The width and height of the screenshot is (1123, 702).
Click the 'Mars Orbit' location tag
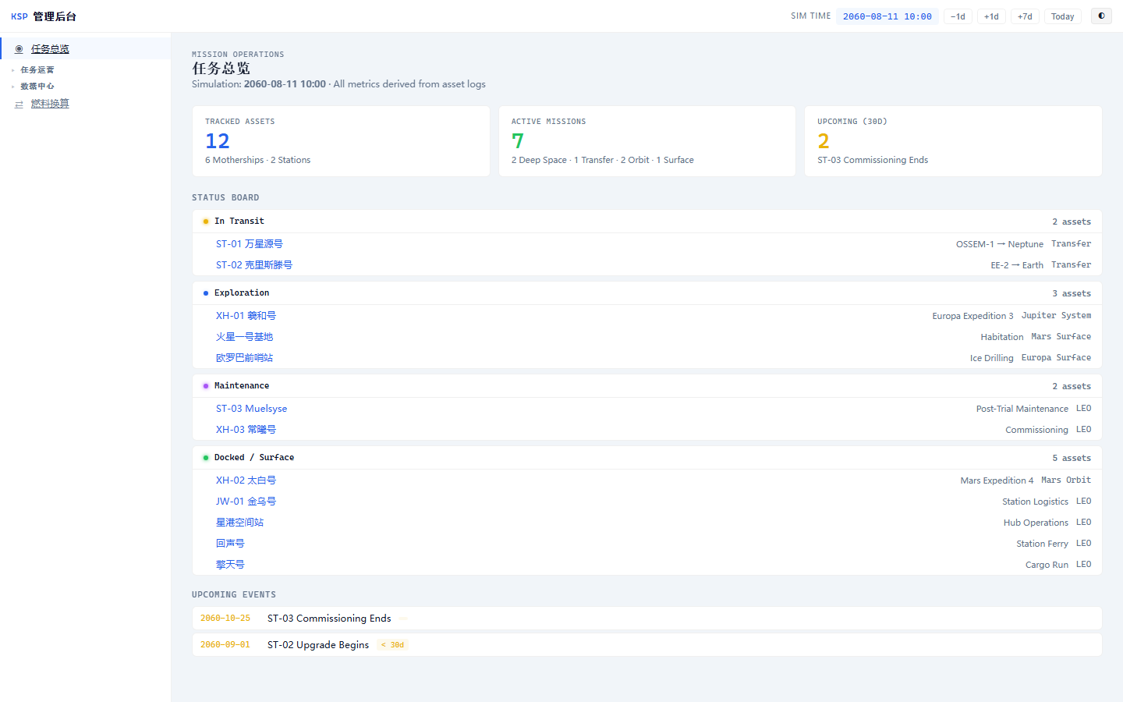coord(1066,480)
